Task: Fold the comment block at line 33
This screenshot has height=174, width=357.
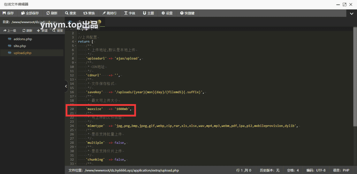Action: pyautogui.click(x=76, y=164)
